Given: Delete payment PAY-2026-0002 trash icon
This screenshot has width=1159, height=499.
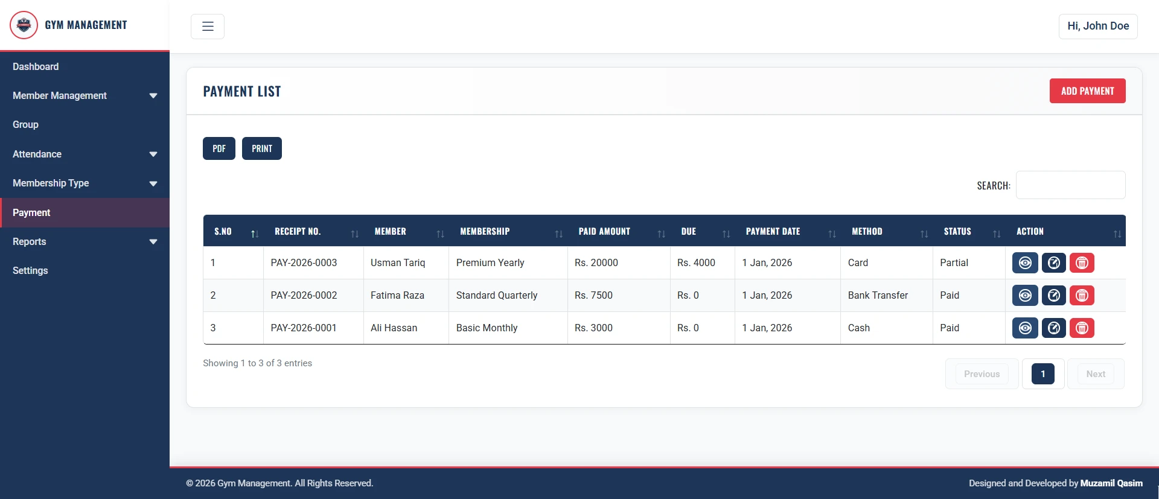Looking at the screenshot, I should click(1082, 296).
